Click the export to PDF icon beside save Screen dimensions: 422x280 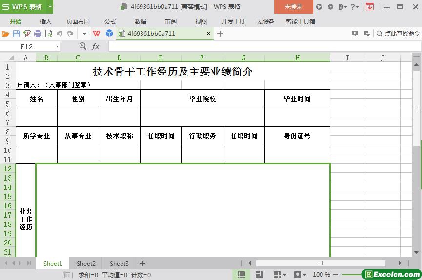pos(27,34)
